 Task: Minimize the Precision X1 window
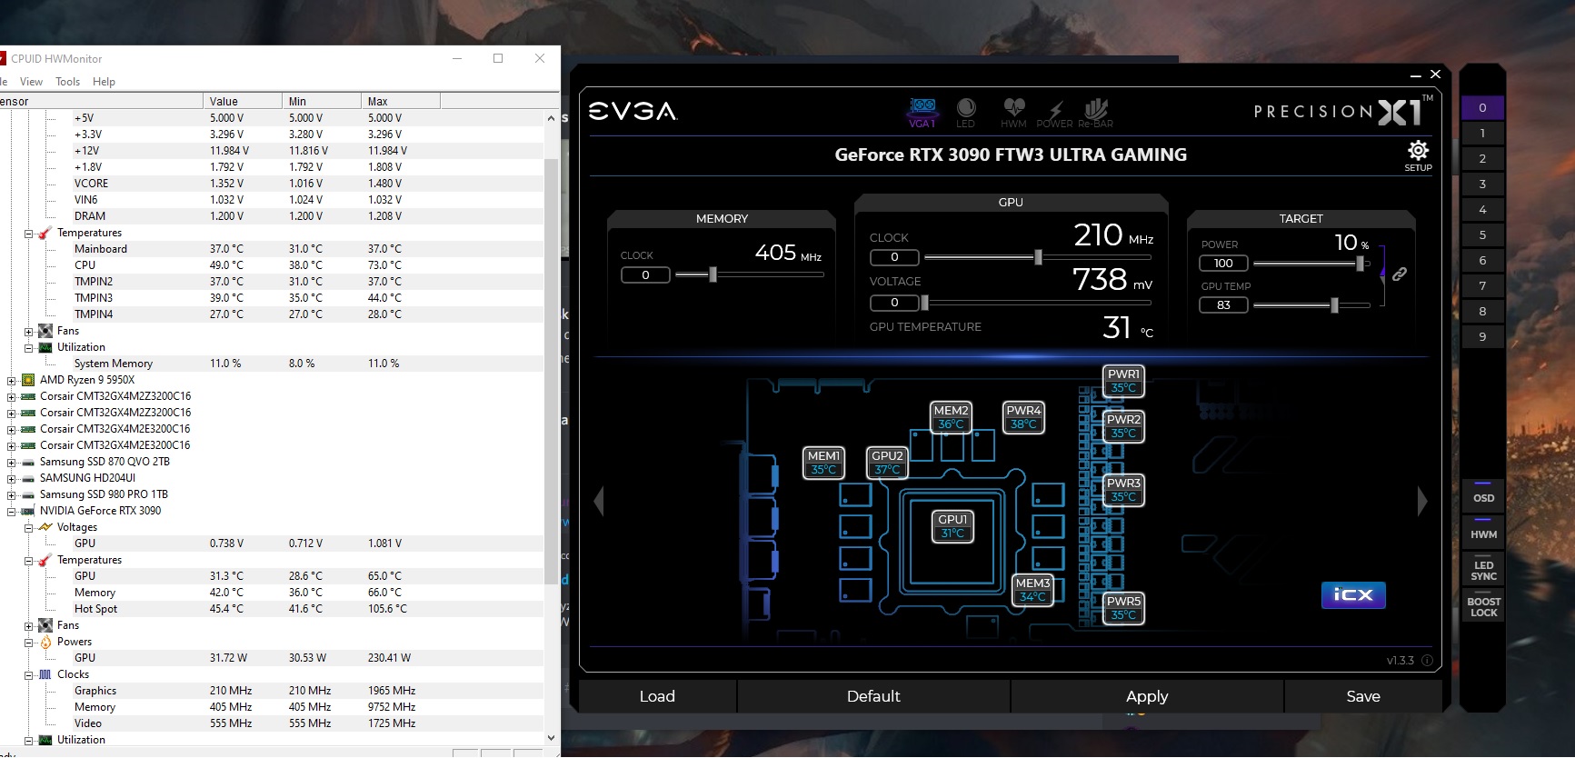pyautogui.click(x=1416, y=75)
